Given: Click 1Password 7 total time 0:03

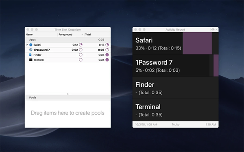Looking at the screenshot, I should [x=101, y=50].
